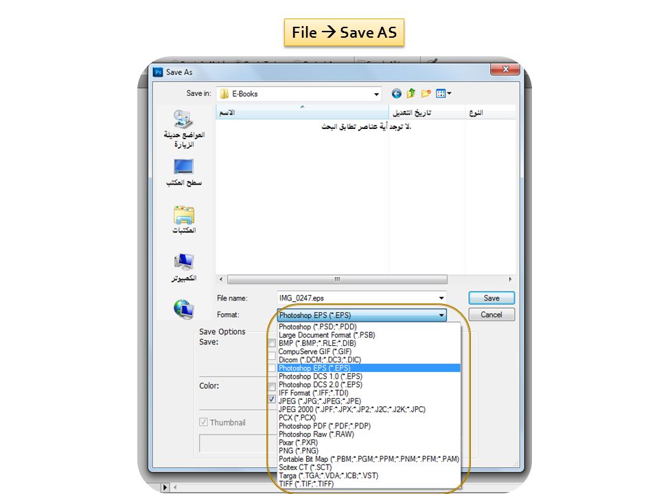659x494 pixels.
Task: Select Pixar (*.PXR) format
Action: pyautogui.click(x=369, y=443)
